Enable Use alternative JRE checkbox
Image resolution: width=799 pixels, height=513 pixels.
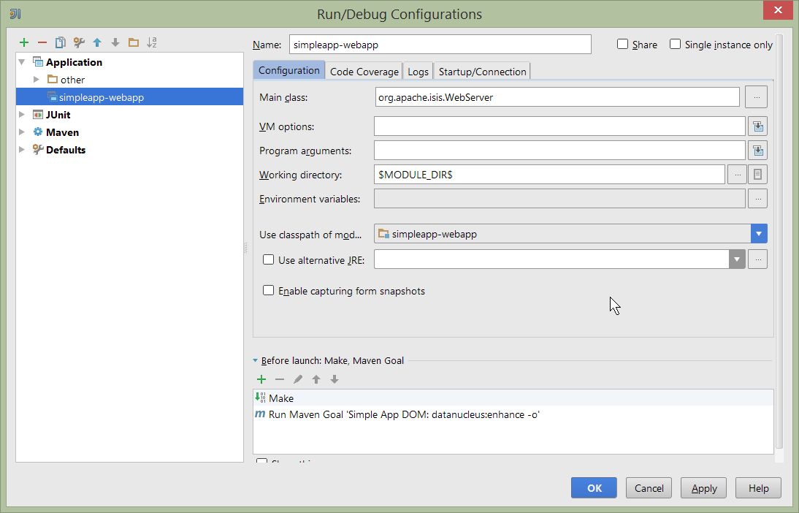269,259
